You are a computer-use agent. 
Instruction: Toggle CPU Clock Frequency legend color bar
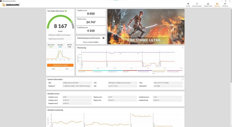(x=144, y=70)
